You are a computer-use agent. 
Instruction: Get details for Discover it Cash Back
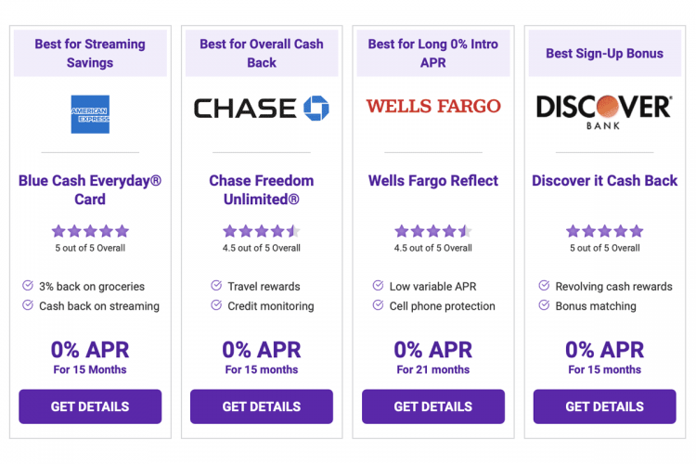604,406
